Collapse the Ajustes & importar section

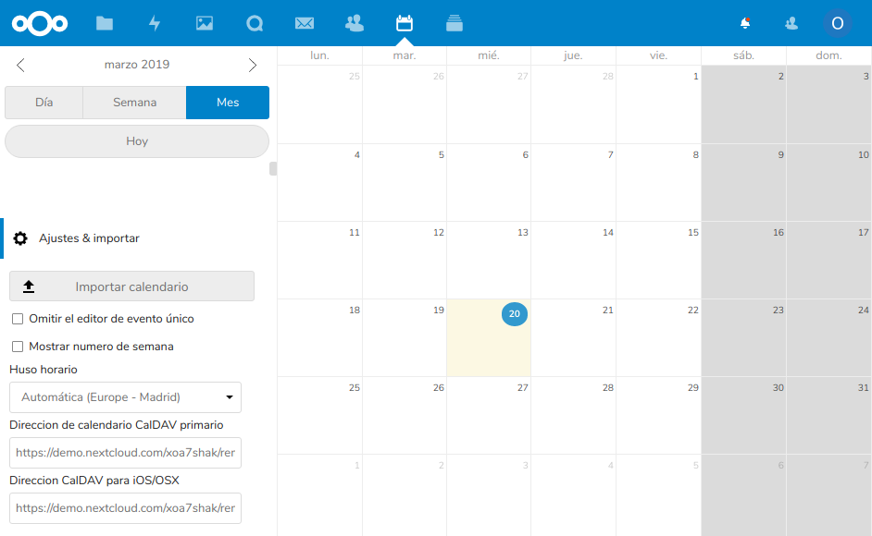pyautogui.click(x=89, y=238)
